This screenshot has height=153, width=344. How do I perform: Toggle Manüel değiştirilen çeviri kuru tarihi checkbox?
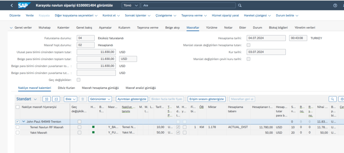click(x=249, y=59)
